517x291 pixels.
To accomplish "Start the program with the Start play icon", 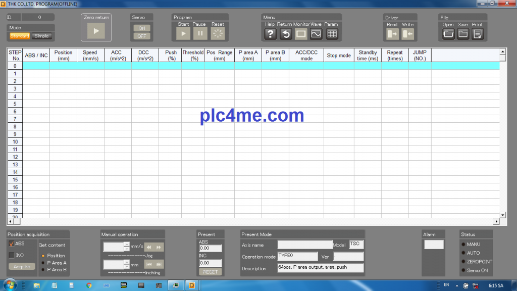I will (x=183, y=34).
